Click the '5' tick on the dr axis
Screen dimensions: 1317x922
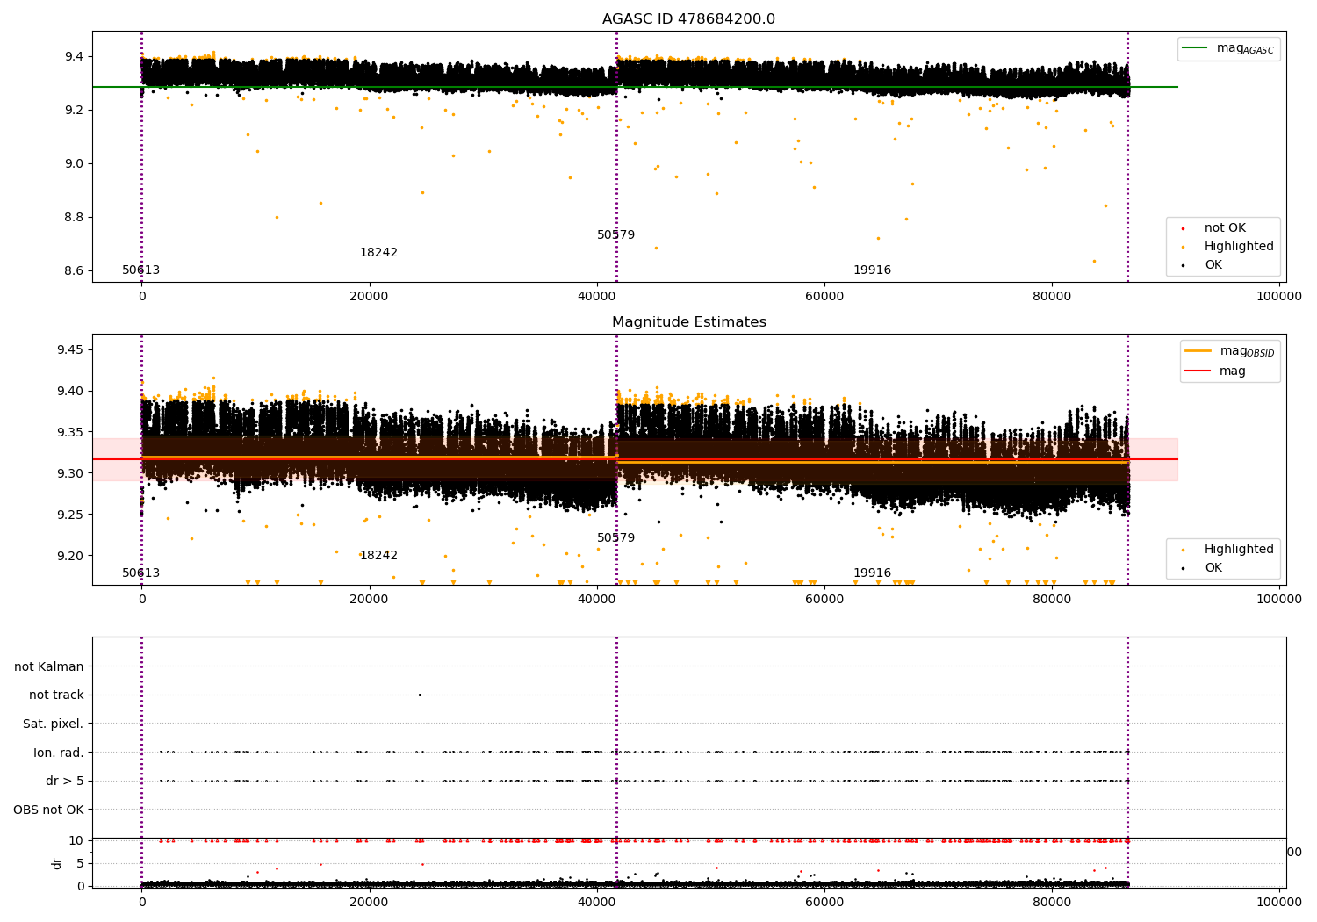[81, 863]
